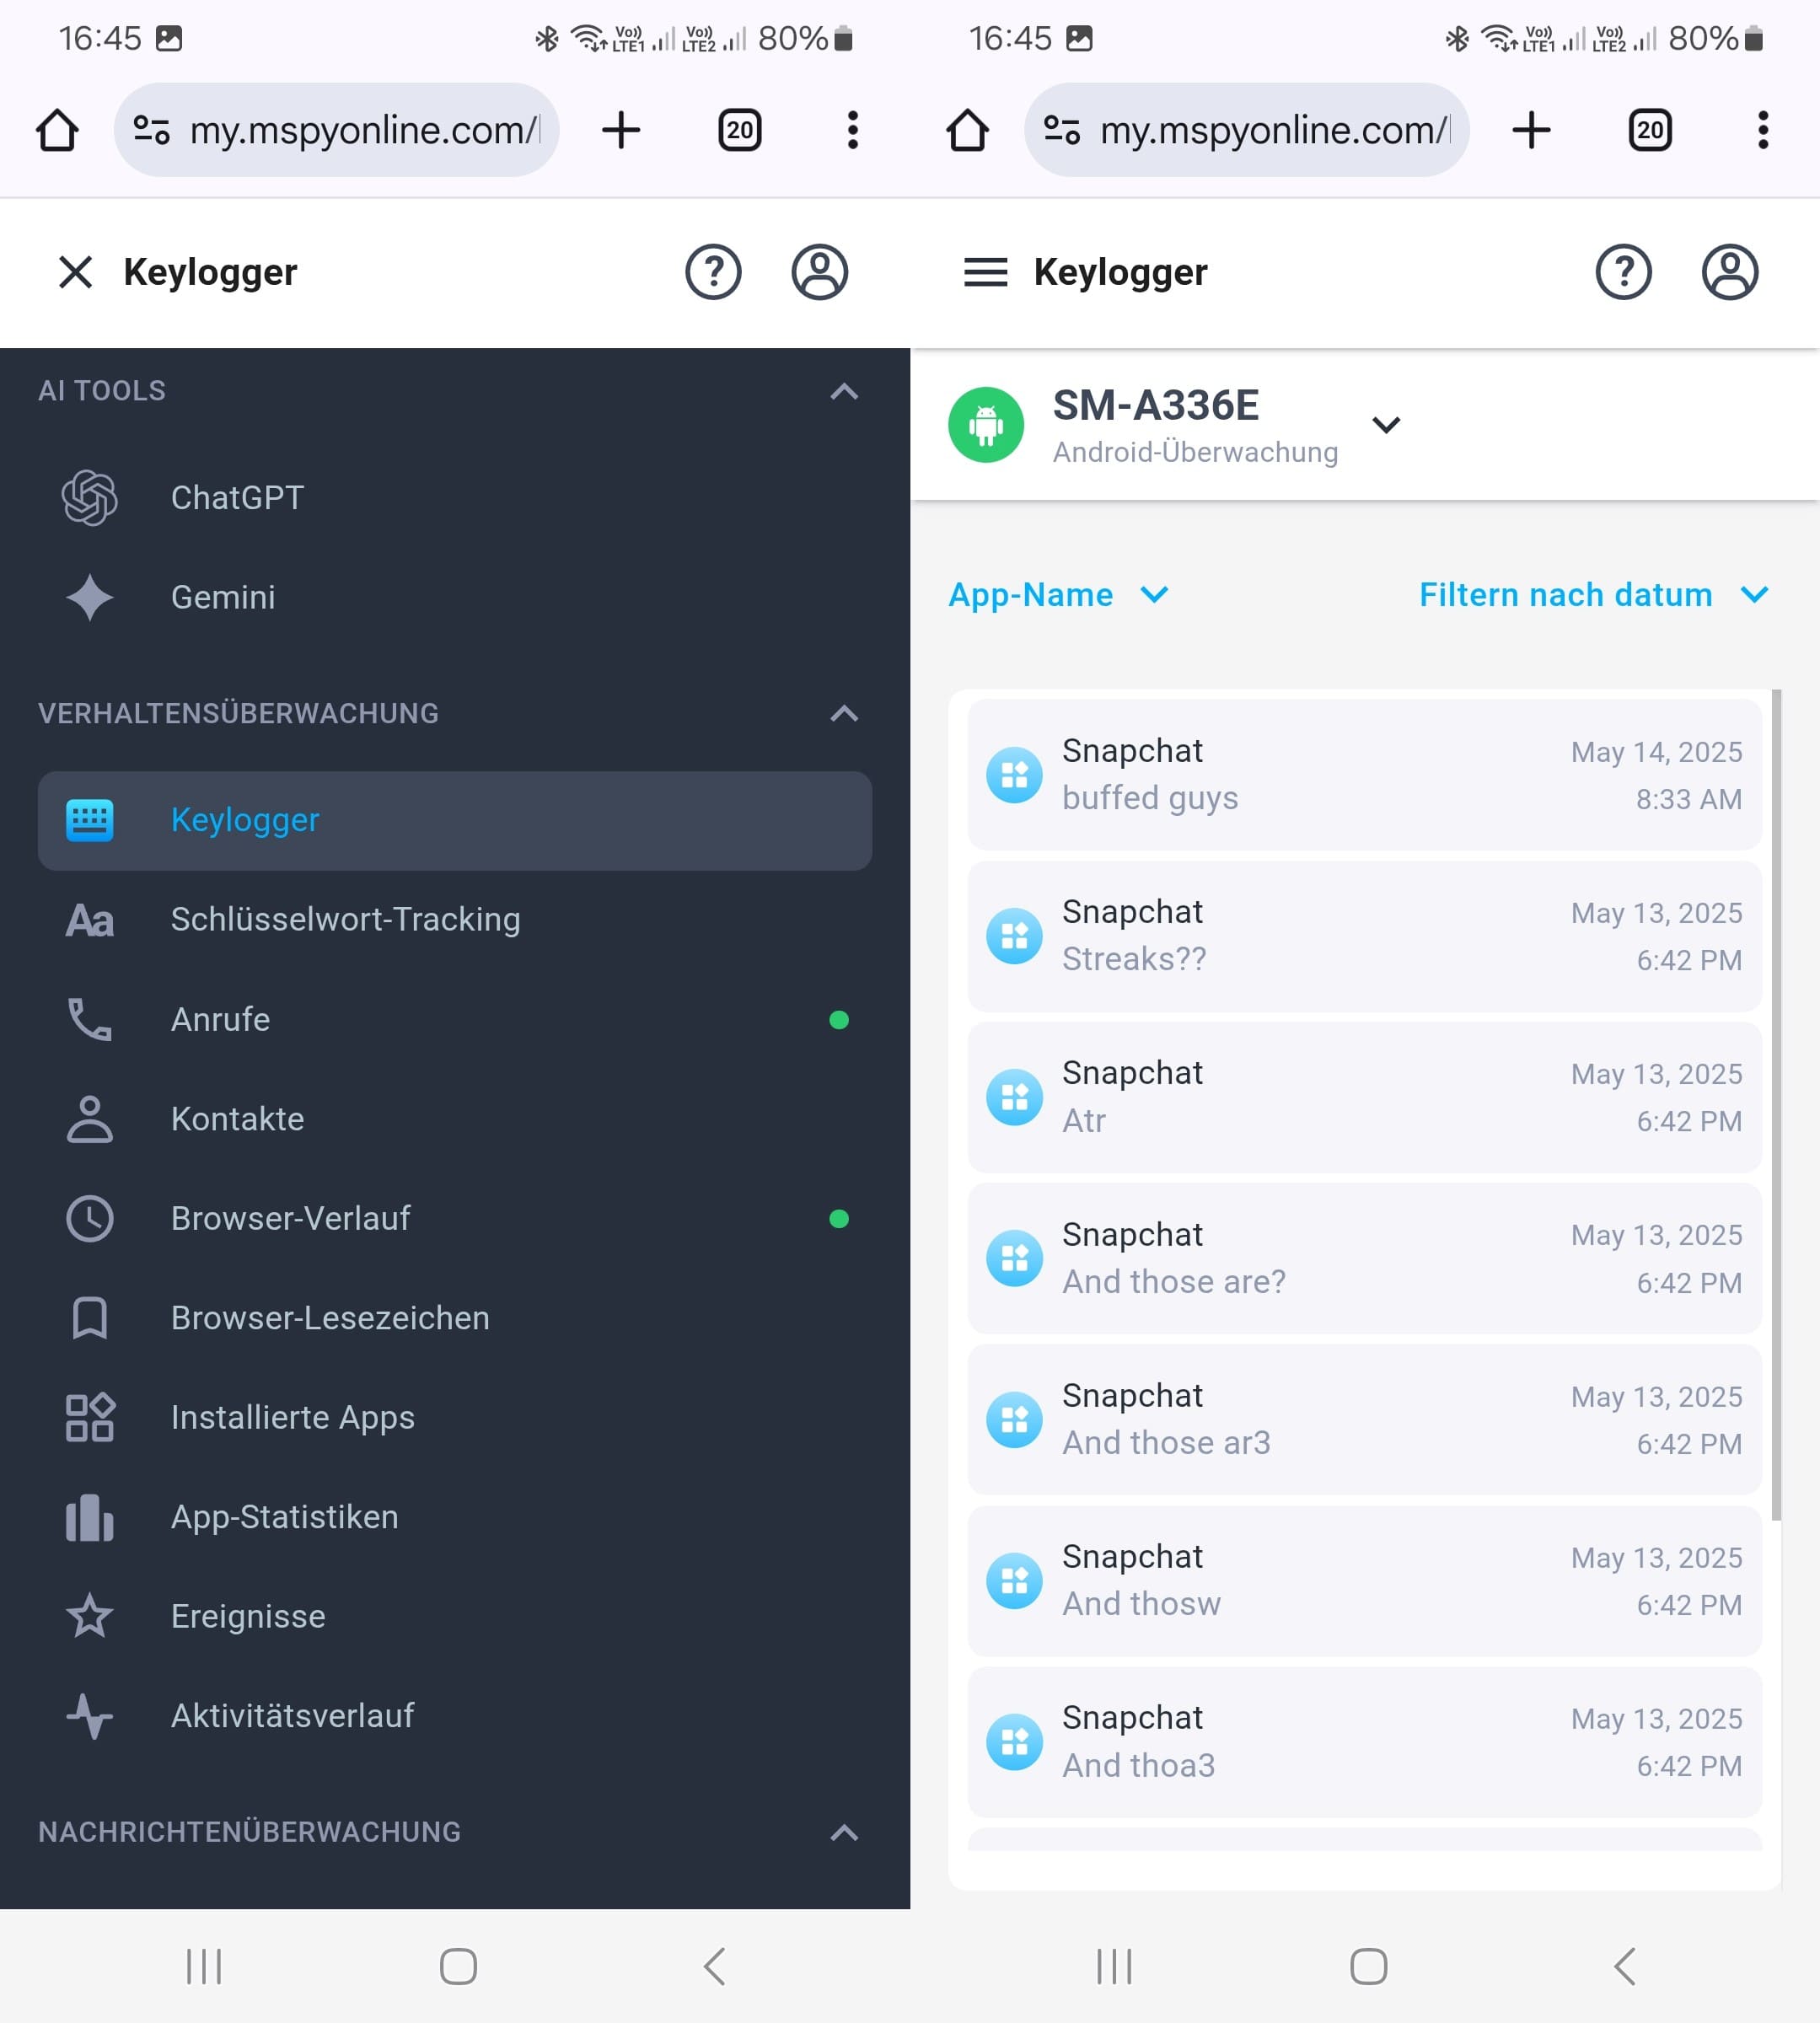Image resolution: width=1820 pixels, height=2023 pixels.
Task: Click the bookmark icon for Browser-Lesezeichen
Action: pyautogui.click(x=90, y=1318)
